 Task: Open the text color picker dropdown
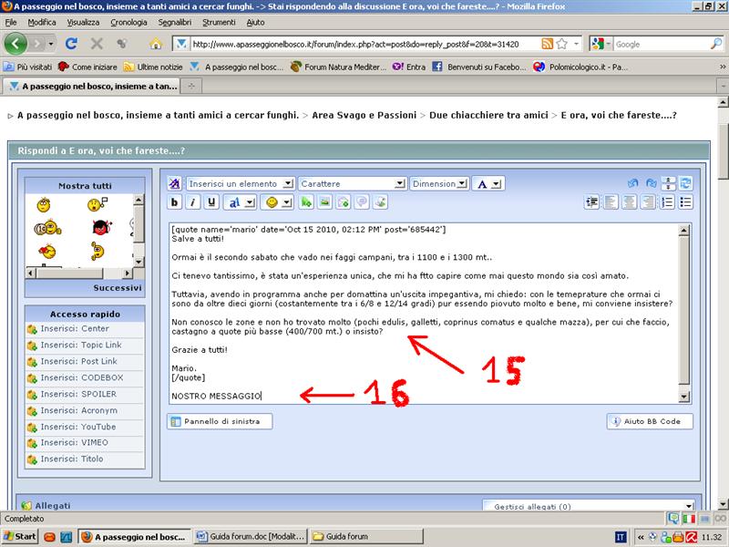pyautogui.click(x=488, y=183)
